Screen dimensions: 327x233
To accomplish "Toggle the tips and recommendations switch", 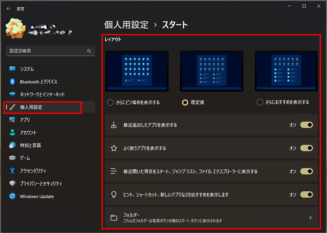I will pyautogui.click(x=307, y=194).
